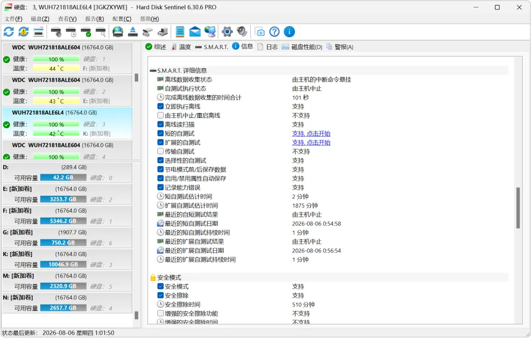531x338 pixels.
Task: Collapse the S.M.A.R.T. 详细信息 section
Action: (153, 70)
